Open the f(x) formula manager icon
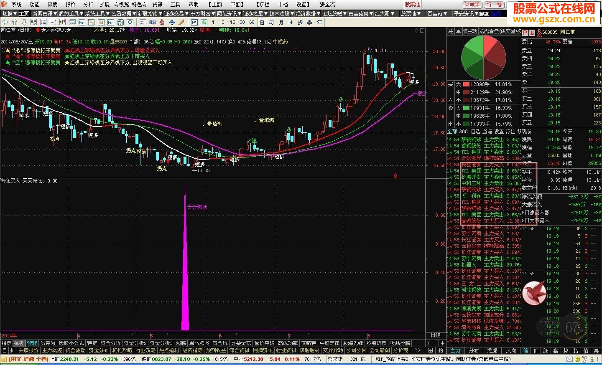The height and width of the screenshot is (365, 602). pyautogui.click(x=120, y=22)
